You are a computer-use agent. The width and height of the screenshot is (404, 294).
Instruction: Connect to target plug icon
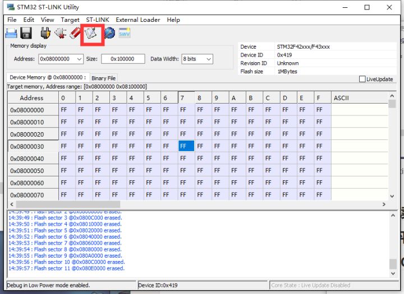coord(45,33)
